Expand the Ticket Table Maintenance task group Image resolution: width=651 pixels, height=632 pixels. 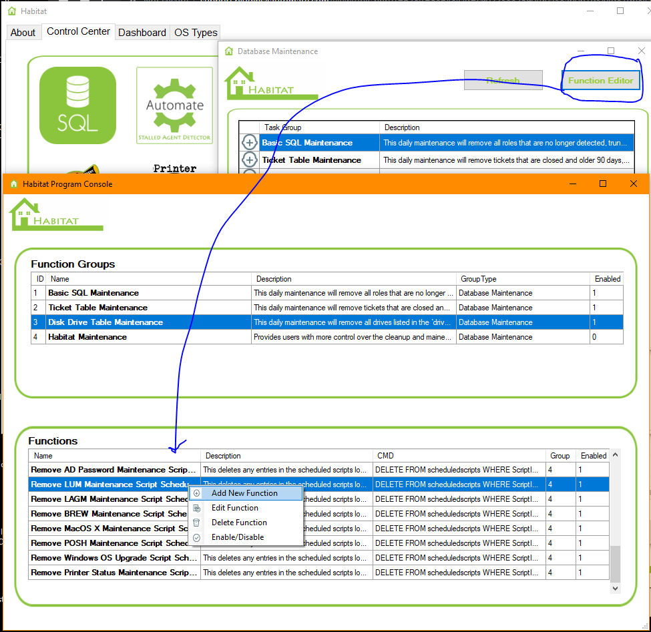(x=249, y=160)
